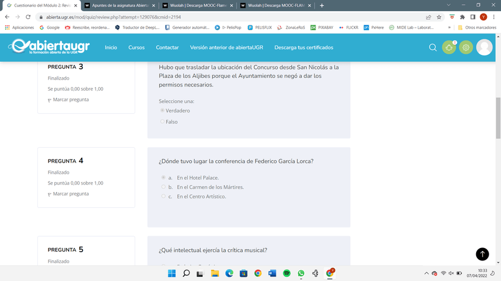Screen dimensions: 501x281
Task: Select option a. En el Hotel Palace
Action: [x=163, y=177]
